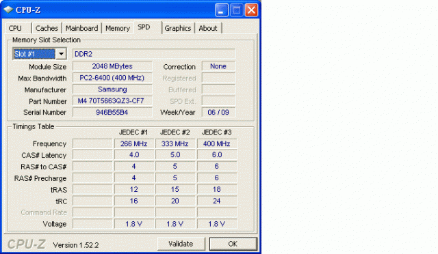Click tRAS value 18
Viewport: 438px width, 254px height.
point(217,190)
